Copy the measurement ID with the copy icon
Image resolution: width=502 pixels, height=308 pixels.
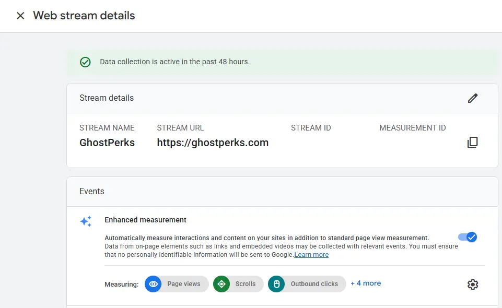[x=473, y=143]
